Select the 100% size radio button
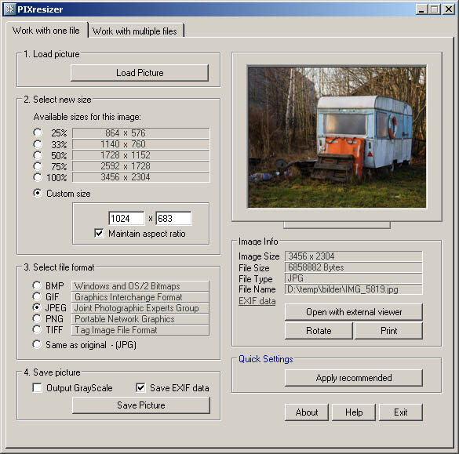The height and width of the screenshot is (454, 459). pos(38,177)
